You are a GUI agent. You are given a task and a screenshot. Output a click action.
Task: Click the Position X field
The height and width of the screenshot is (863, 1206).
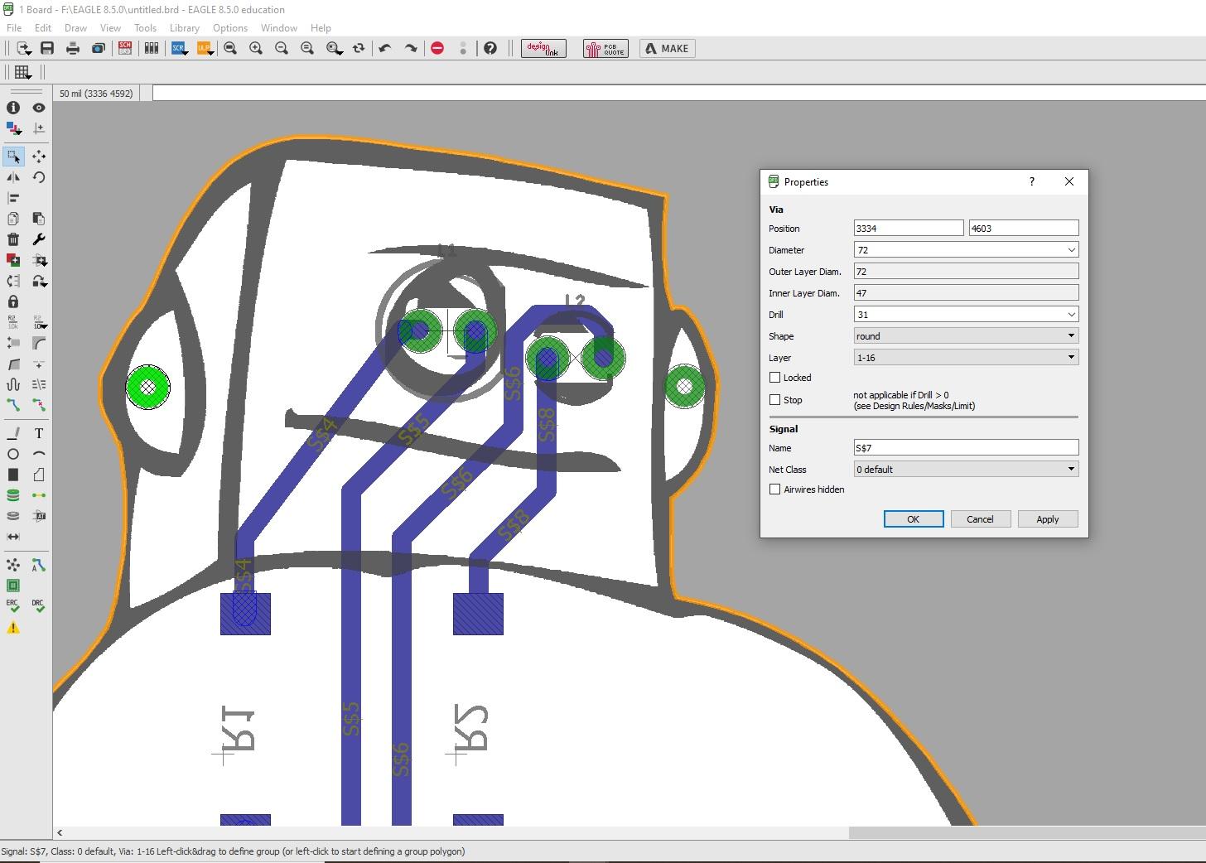click(x=909, y=229)
